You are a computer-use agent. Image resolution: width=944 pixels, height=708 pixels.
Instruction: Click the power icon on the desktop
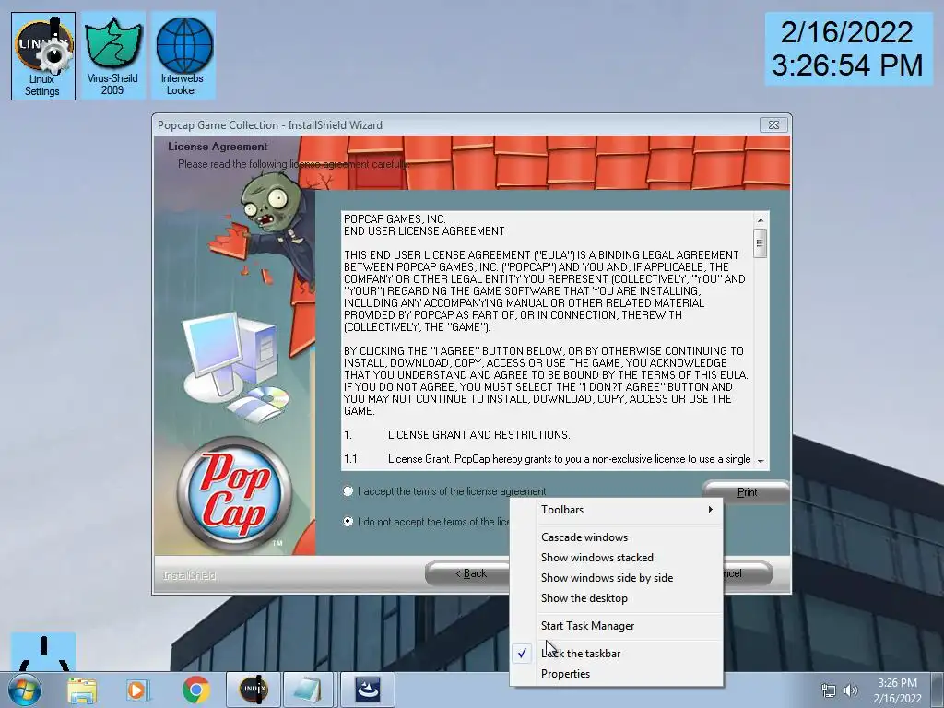[x=43, y=652]
